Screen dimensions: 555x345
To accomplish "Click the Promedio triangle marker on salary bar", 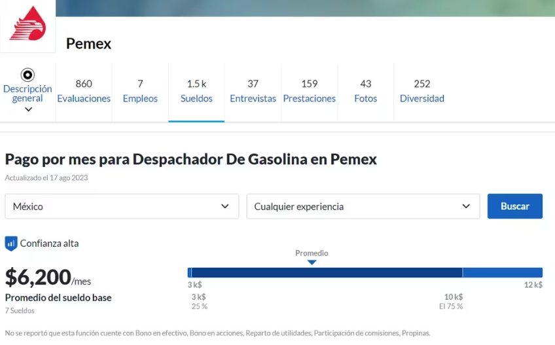I will [312, 263].
